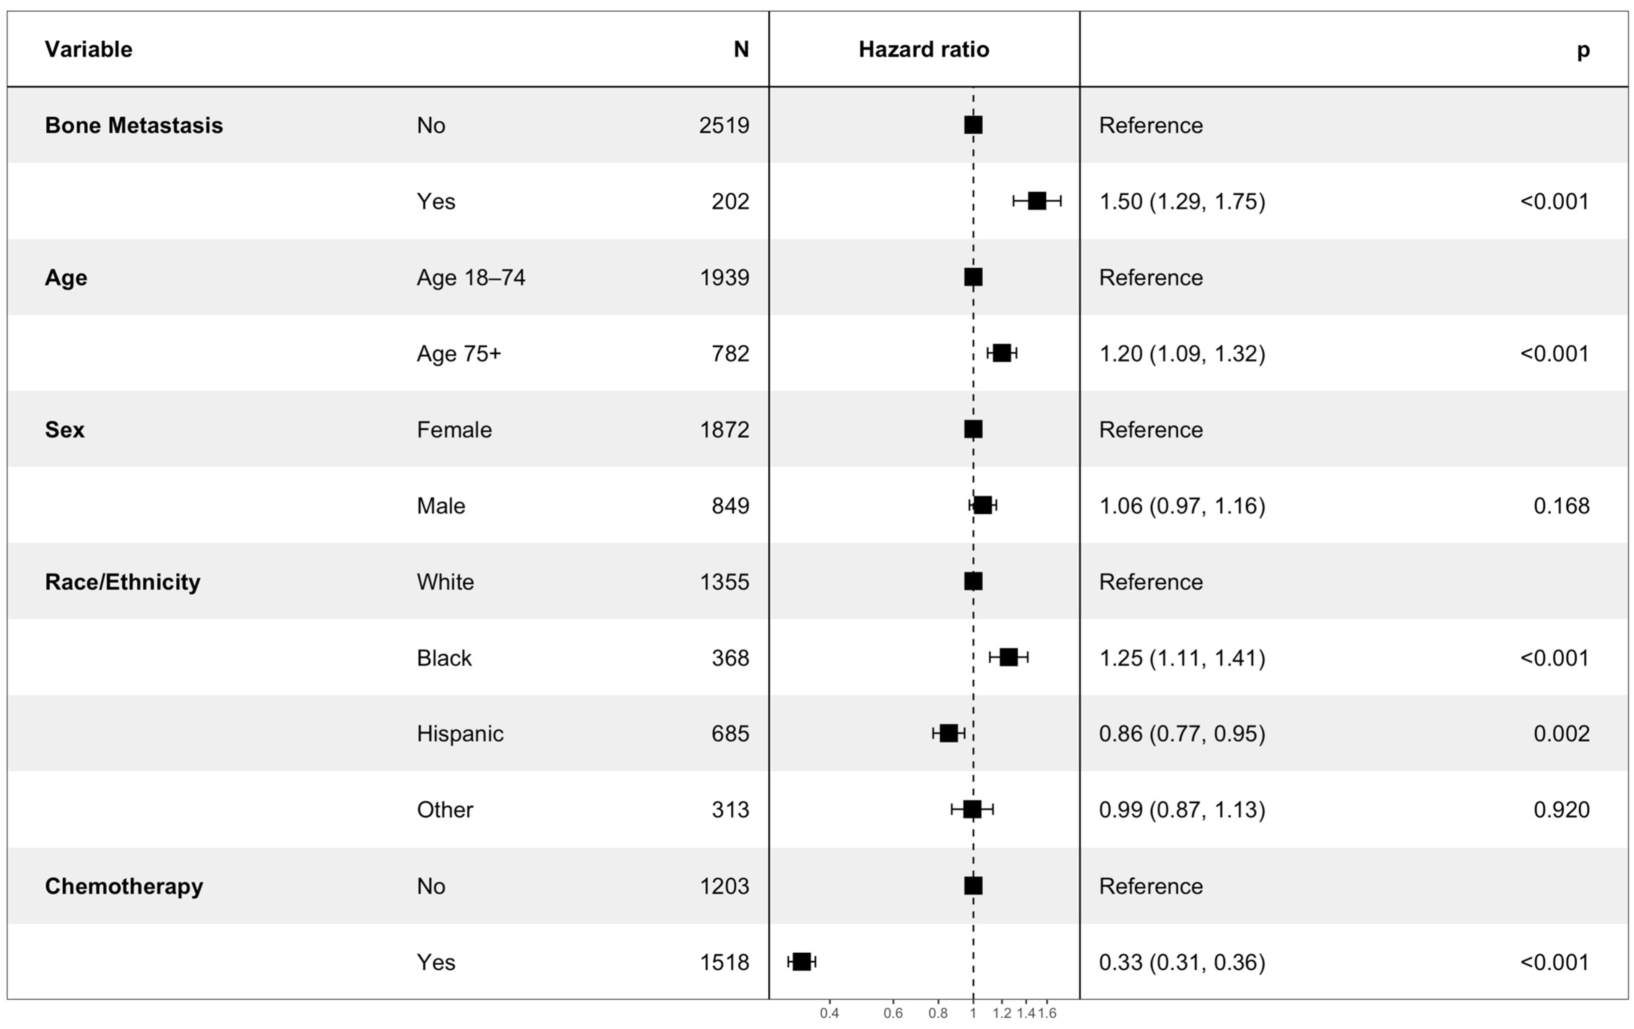Select the Chemotherapy variable label
The image size is (1634, 1029).
click(124, 886)
